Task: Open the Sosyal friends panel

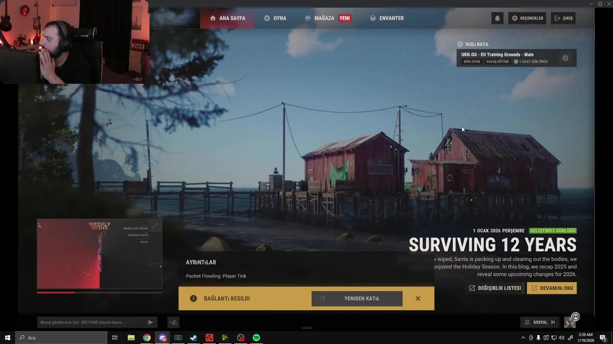Action: pyautogui.click(x=540, y=322)
